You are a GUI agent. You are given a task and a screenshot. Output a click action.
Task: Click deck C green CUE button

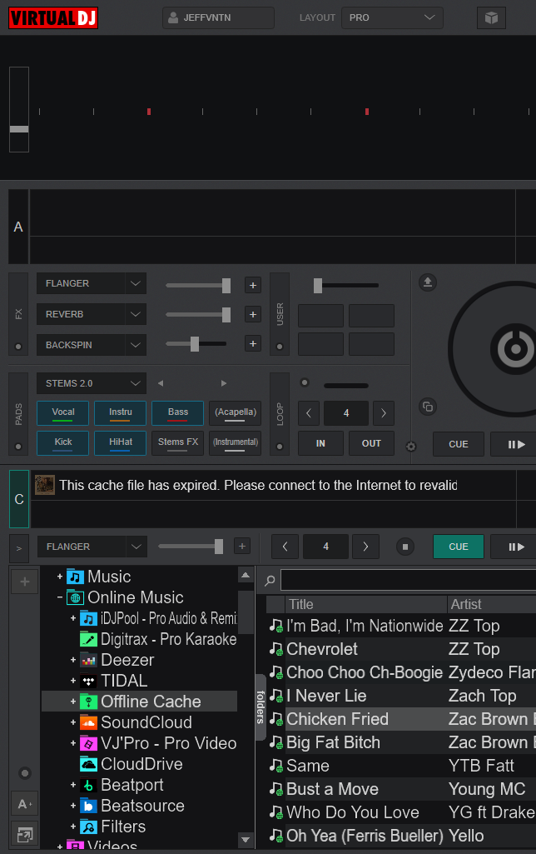[x=459, y=547]
